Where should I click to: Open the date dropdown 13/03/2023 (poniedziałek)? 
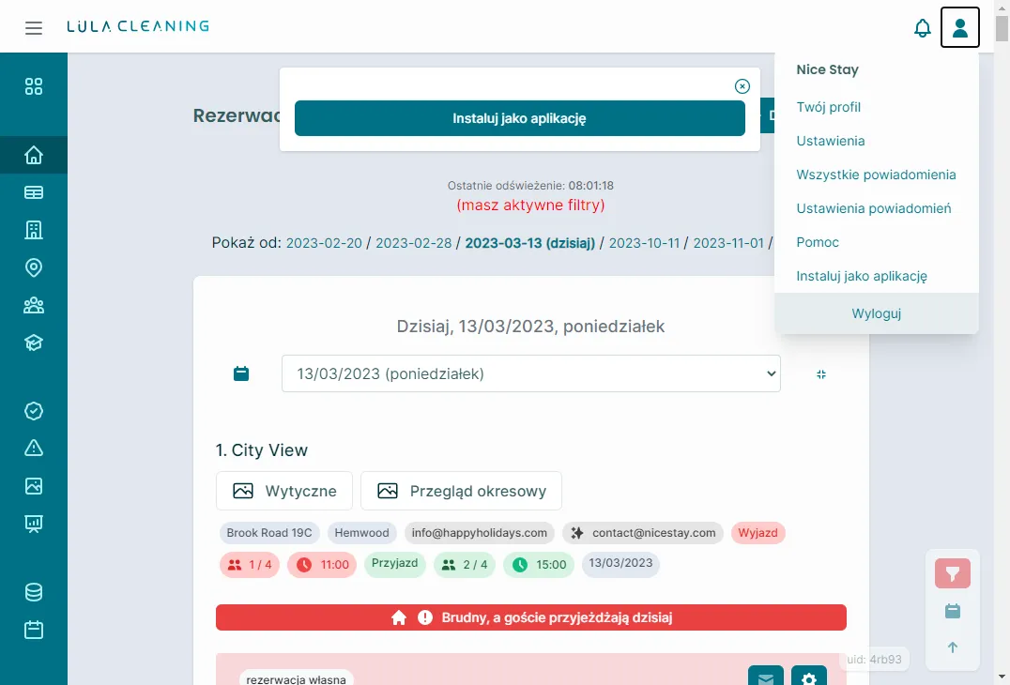530,373
